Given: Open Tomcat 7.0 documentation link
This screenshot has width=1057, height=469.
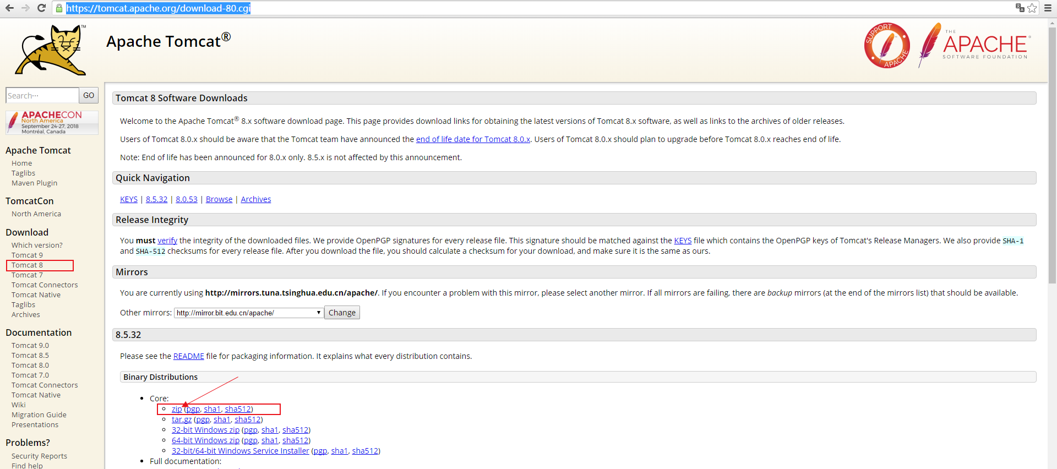Looking at the screenshot, I should (30, 375).
